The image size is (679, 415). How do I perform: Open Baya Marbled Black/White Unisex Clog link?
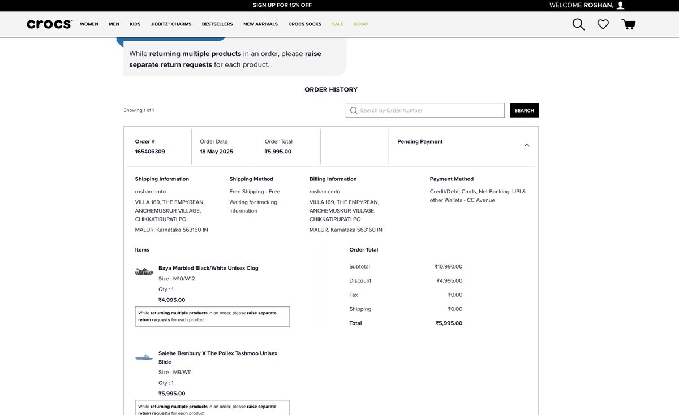[x=208, y=268]
